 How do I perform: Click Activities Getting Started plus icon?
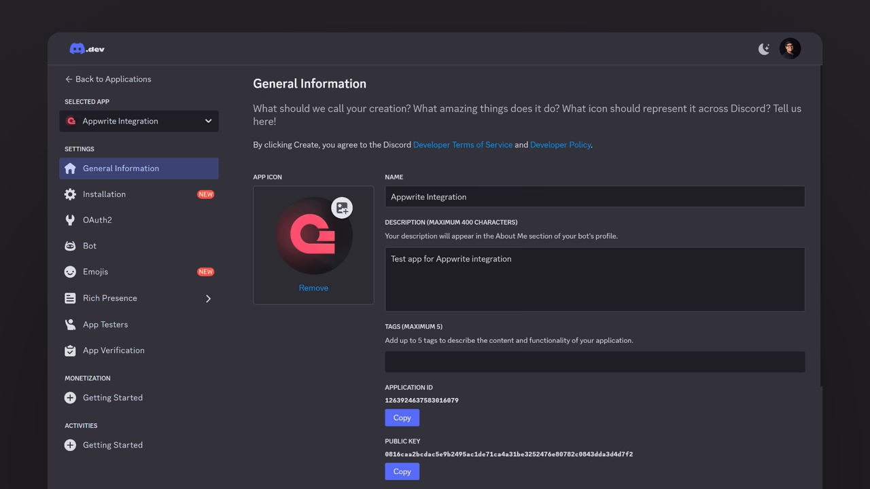point(70,446)
